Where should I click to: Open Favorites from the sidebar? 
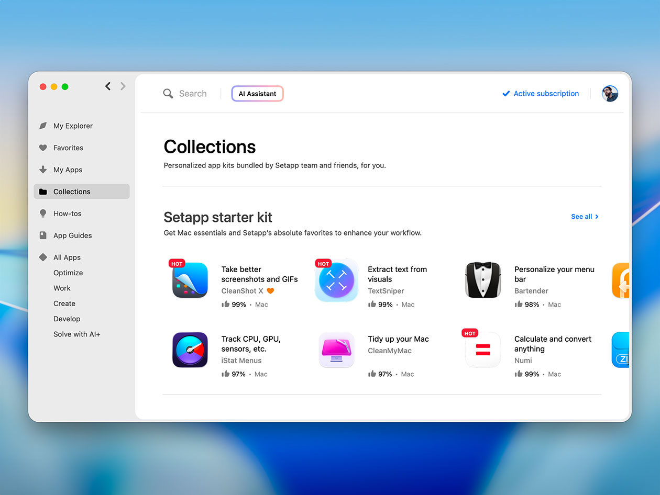pos(67,148)
